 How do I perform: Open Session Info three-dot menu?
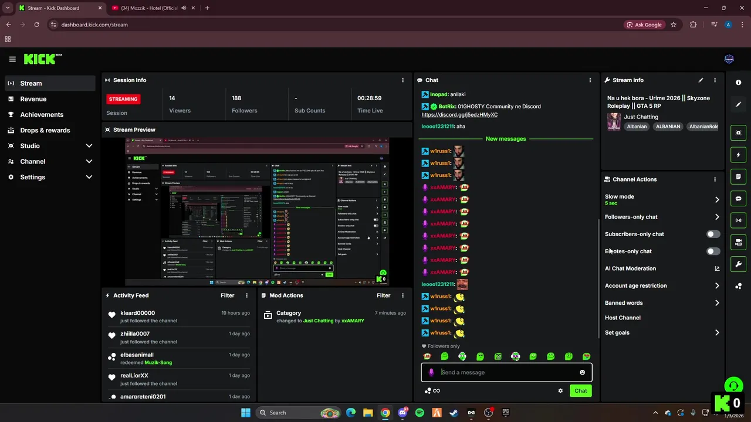[402, 80]
